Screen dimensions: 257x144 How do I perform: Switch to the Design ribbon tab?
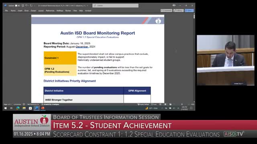[x=33, y=11]
